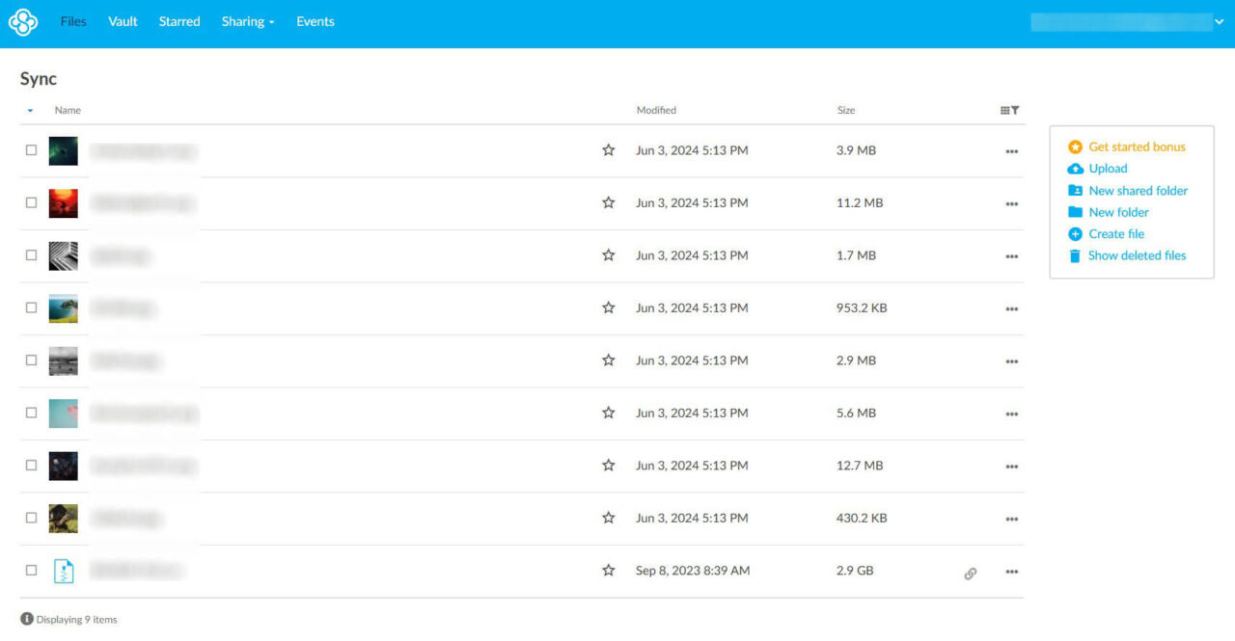
Task: Select checkbox for the 430.2 KB file
Action: click(x=31, y=518)
